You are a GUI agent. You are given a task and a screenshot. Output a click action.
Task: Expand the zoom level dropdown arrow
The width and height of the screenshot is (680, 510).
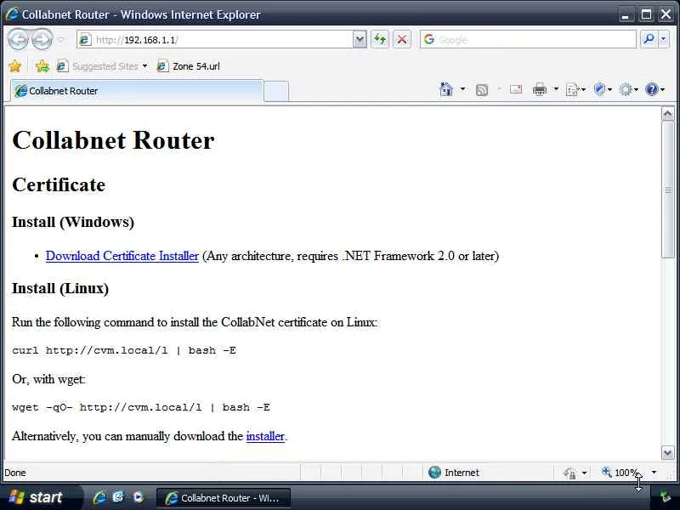654,473
